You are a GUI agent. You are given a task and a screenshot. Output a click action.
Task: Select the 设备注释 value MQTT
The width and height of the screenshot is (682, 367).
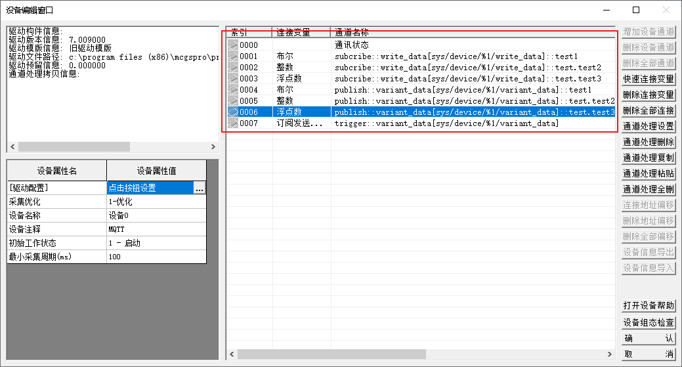(157, 229)
